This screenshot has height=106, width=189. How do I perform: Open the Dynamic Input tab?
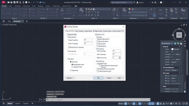(107, 31)
